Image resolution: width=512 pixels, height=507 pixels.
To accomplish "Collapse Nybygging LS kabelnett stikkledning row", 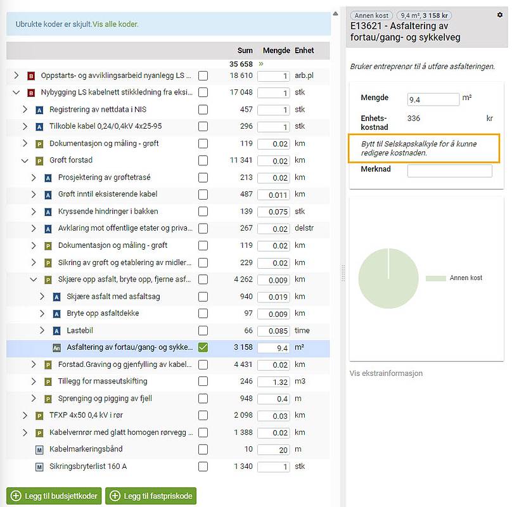I will coord(16,93).
